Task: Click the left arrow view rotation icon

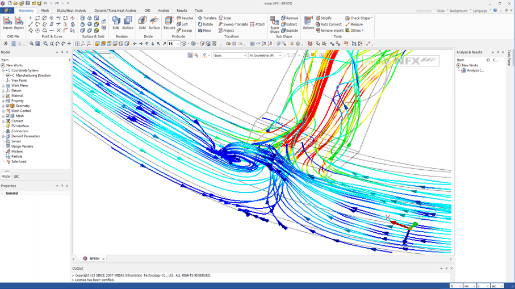Action: coord(135,44)
